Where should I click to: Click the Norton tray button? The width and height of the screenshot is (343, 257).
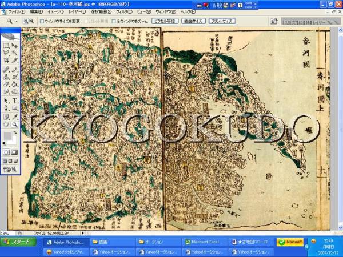[290, 242]
